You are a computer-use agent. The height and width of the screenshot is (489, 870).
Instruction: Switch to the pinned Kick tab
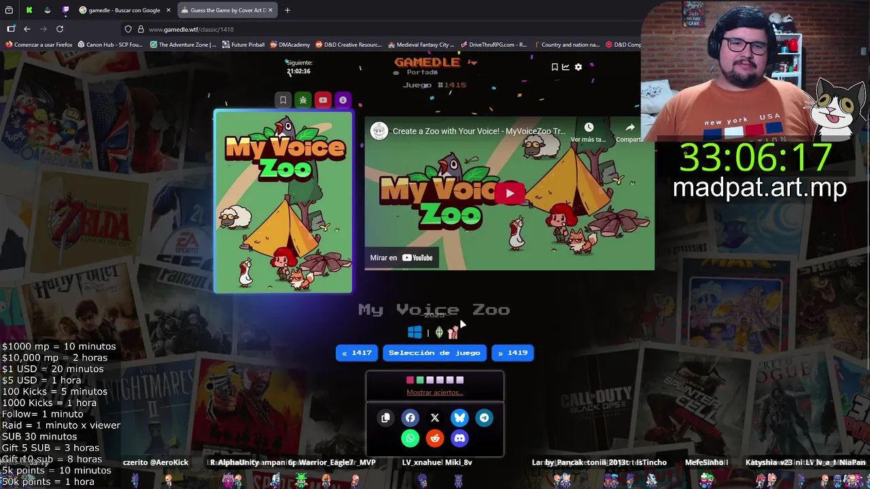[29, 10]
